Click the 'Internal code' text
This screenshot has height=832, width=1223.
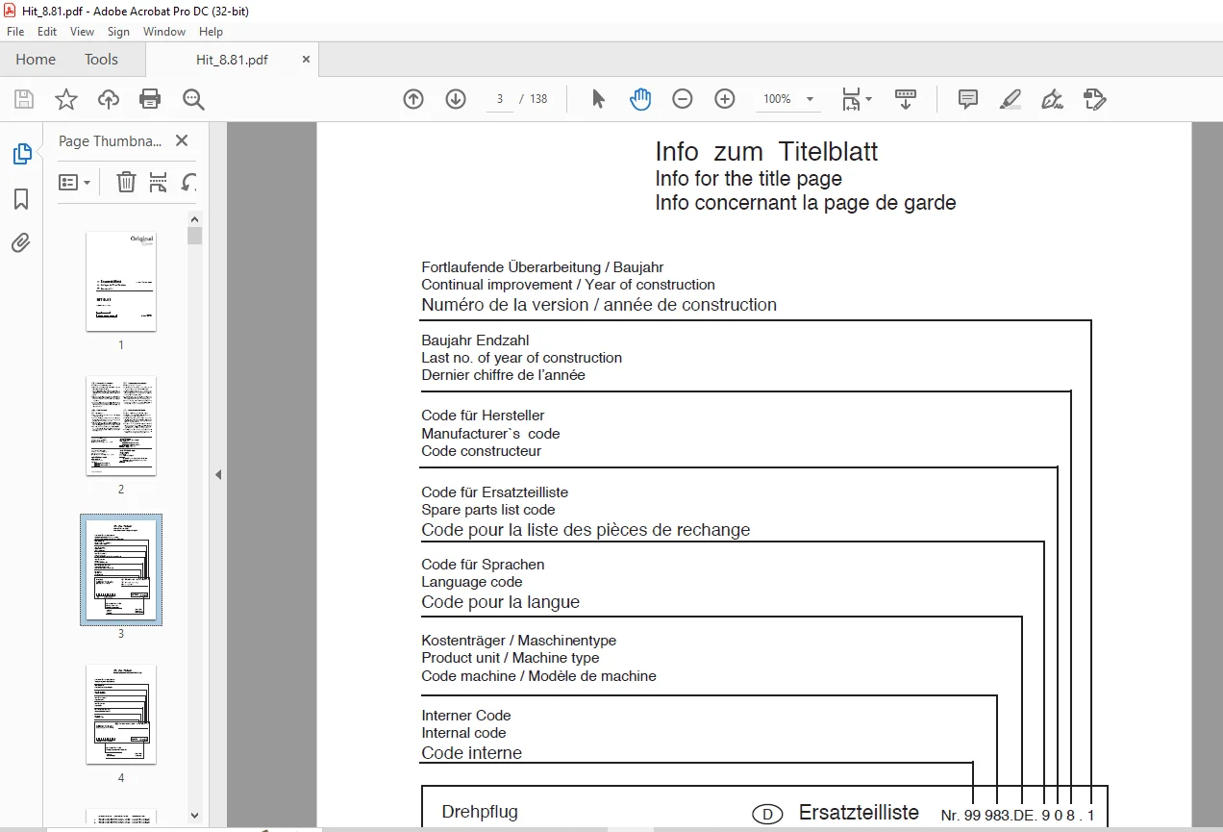463,733
